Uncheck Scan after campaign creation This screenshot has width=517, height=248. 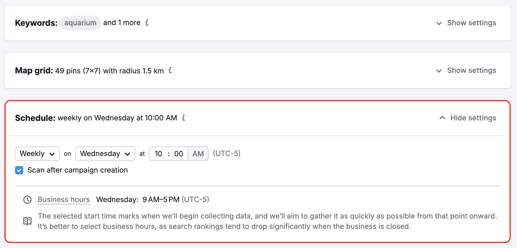click(19, 170)
